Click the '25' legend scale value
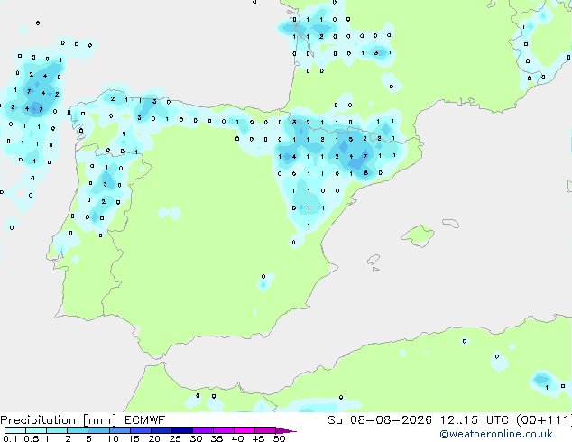This screenshot has width=572, height=442. click(175, 438)
